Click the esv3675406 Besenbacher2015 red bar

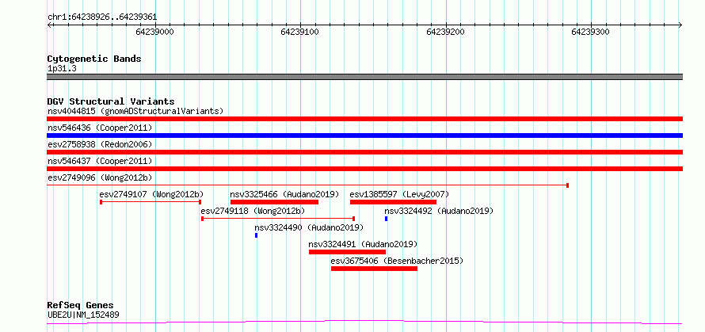click(374, 269)
